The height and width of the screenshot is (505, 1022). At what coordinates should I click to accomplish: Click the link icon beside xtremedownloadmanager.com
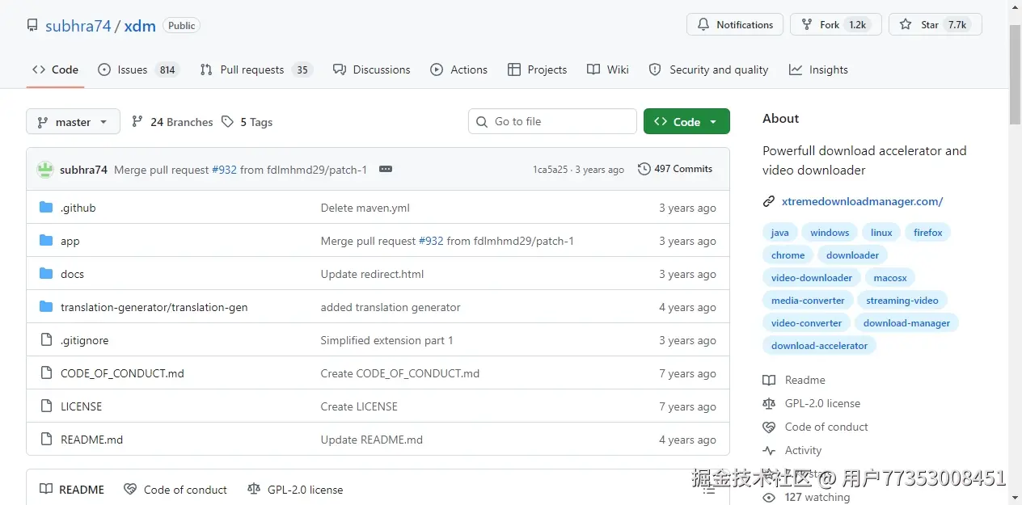(769, 201)
